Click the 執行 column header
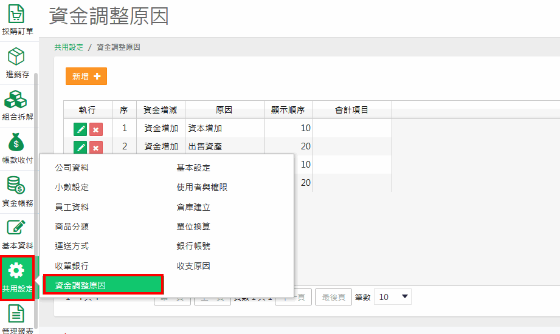560x334 pixels. 88,110
